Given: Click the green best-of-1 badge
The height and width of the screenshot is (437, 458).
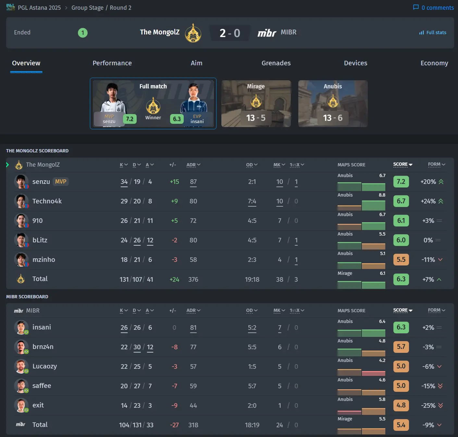Looking at the screenshot, I should coord(83,32).
